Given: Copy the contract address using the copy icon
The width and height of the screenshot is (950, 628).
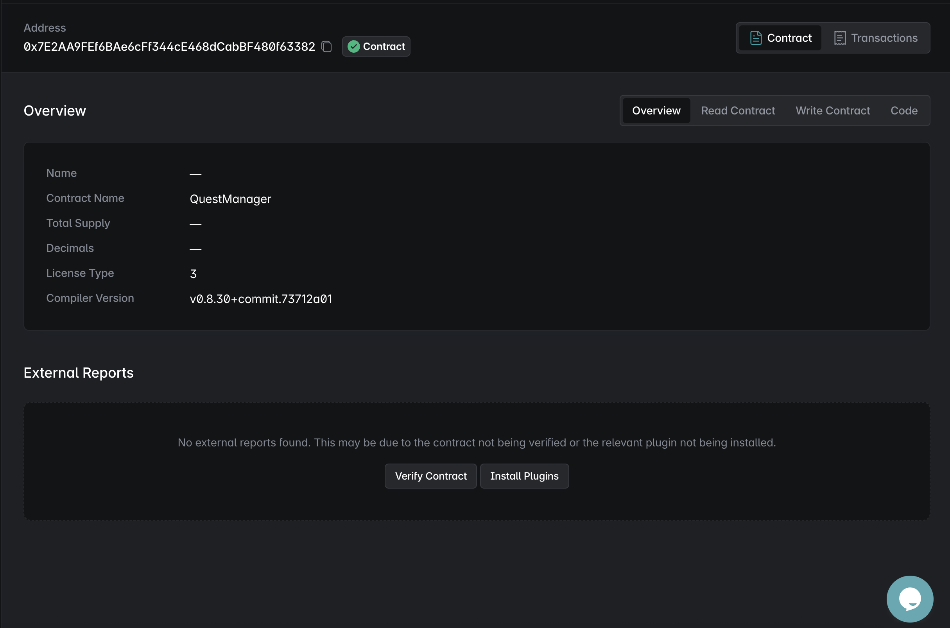Looking at the screenshot, I should (326, 46).
